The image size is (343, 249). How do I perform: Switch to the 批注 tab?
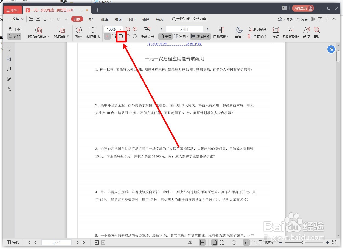[105, 19]
